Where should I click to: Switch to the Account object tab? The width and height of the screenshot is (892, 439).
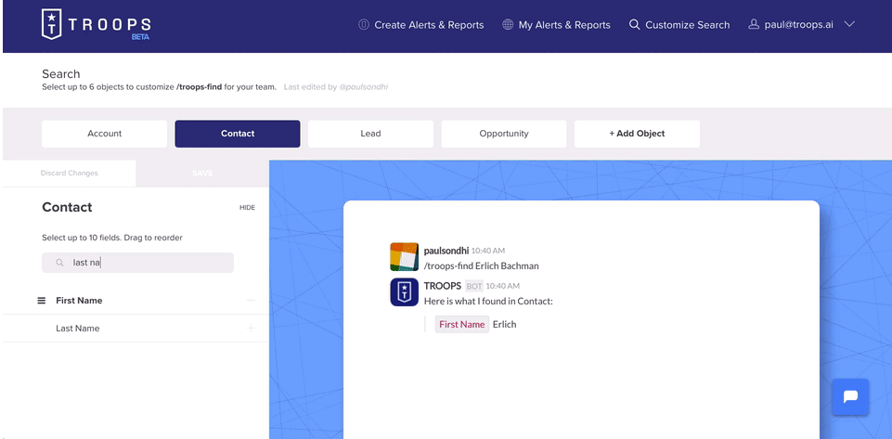105,134
